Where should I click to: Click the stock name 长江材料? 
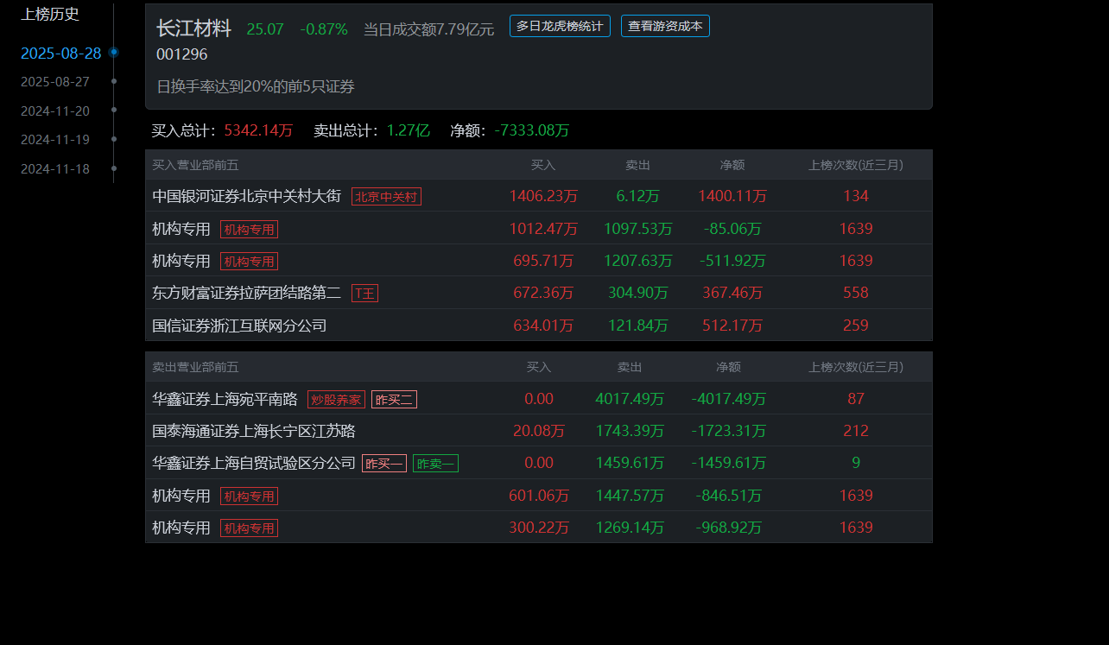[x=193, y=28]
